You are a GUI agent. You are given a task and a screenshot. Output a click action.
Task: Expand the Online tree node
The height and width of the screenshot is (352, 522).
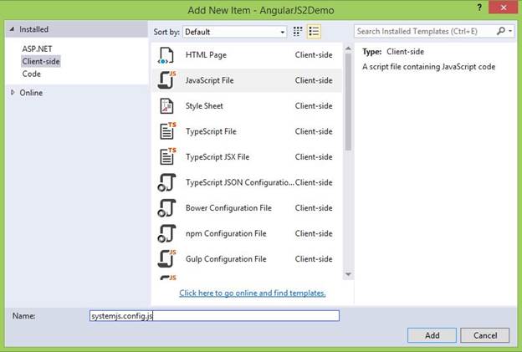click(13, 93)
